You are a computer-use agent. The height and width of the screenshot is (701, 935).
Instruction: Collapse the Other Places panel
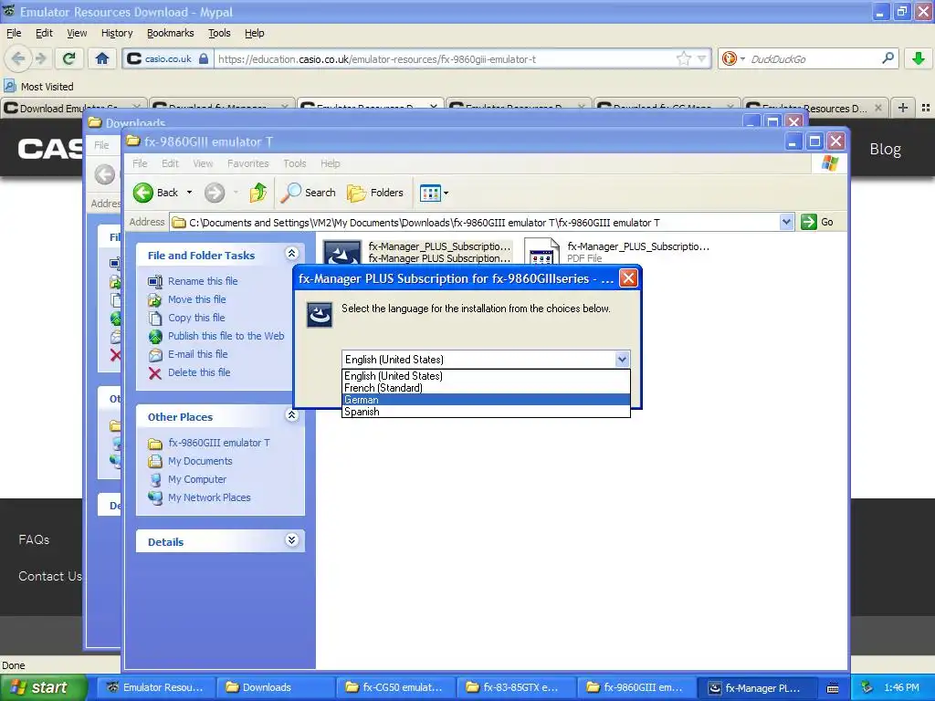click(x=291, y=415)
